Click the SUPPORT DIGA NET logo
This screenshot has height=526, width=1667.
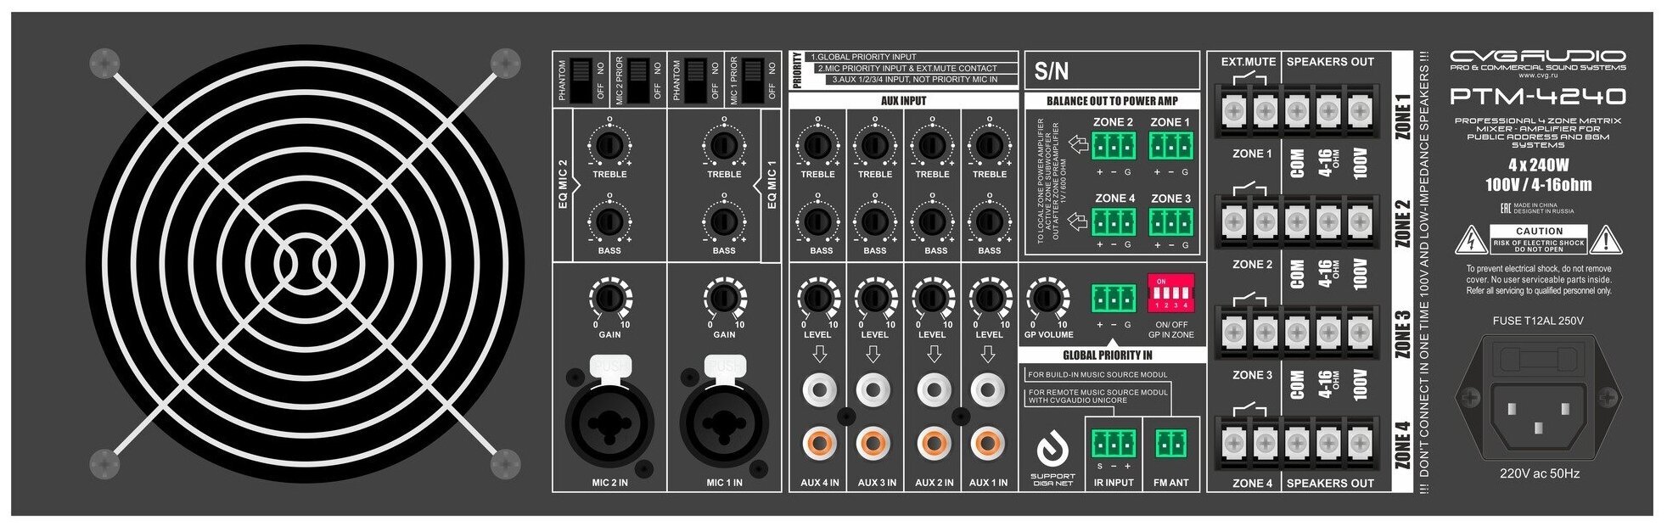click(x=1053, y=457)
